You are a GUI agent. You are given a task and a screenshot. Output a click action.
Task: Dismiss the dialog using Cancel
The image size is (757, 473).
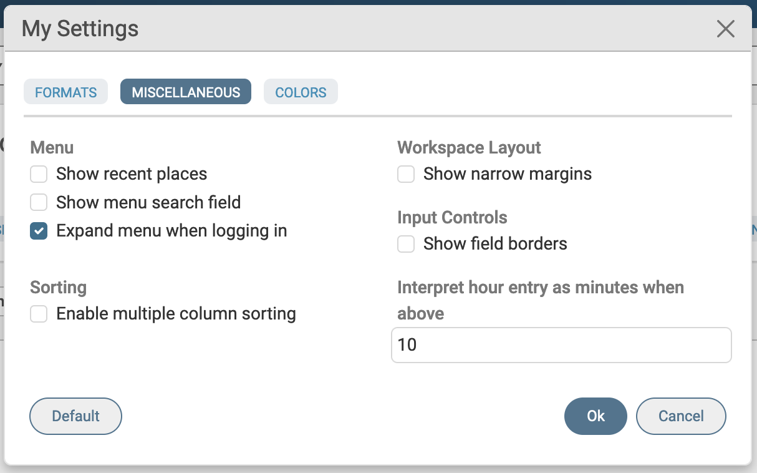(681, 416)
